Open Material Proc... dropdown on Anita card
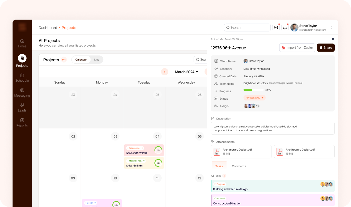The image size is (351, 207). pyautogui.click(x=136, y=161)
